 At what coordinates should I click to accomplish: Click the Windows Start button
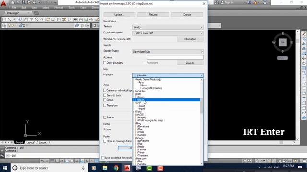5,168
